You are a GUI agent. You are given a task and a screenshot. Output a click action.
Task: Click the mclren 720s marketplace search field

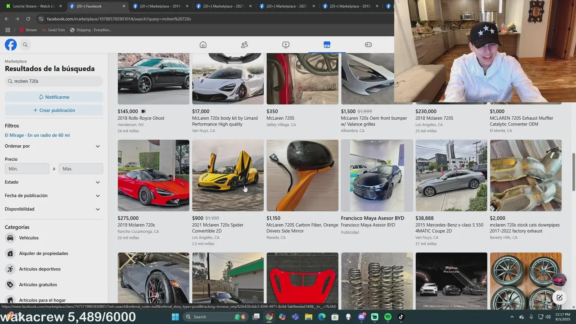54,81
